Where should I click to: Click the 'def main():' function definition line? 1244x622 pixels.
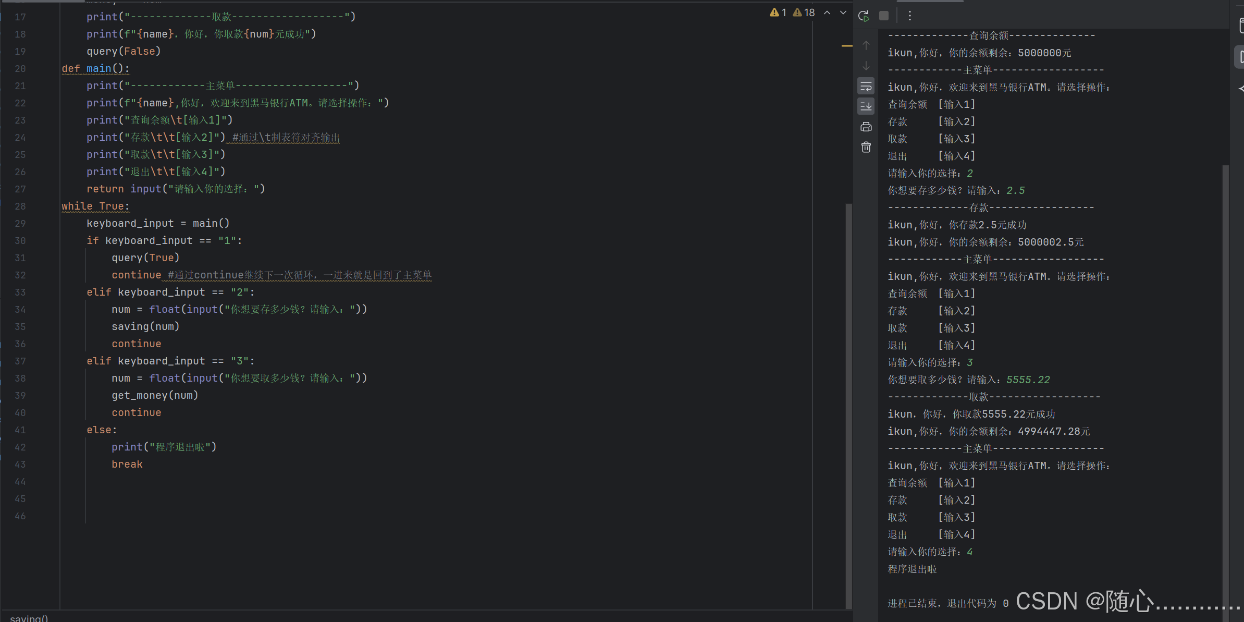click(x=95, y=69)
